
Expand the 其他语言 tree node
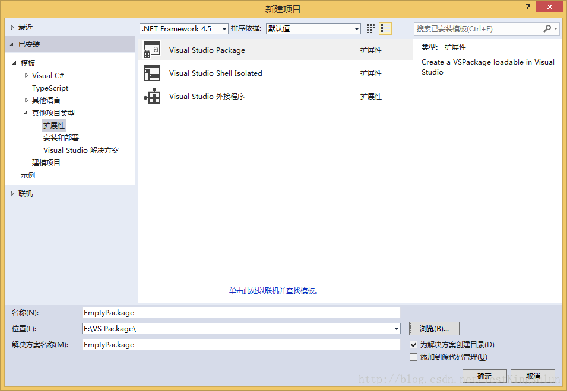coord(26,100)
